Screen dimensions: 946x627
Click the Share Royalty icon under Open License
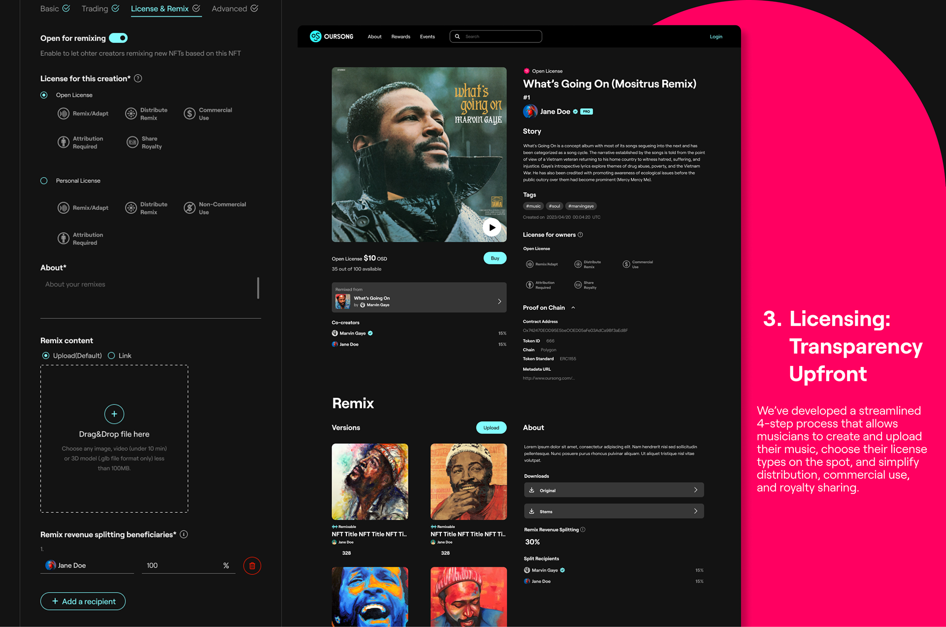[x=132, y=142]
